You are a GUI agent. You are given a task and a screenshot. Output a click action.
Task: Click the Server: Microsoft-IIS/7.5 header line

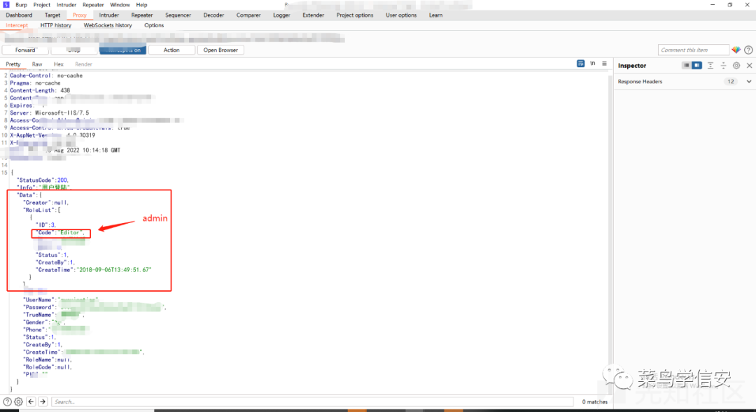pos(50,113)
